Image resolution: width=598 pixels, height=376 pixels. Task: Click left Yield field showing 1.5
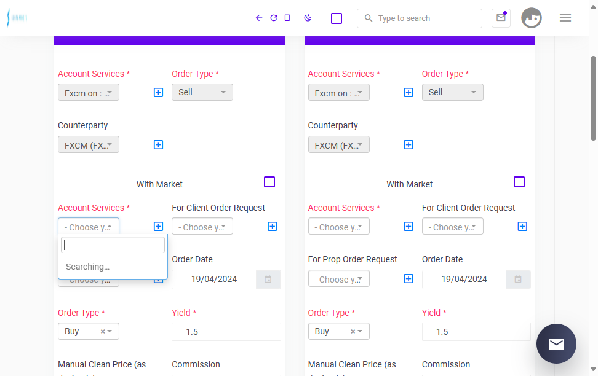[226, 332]
